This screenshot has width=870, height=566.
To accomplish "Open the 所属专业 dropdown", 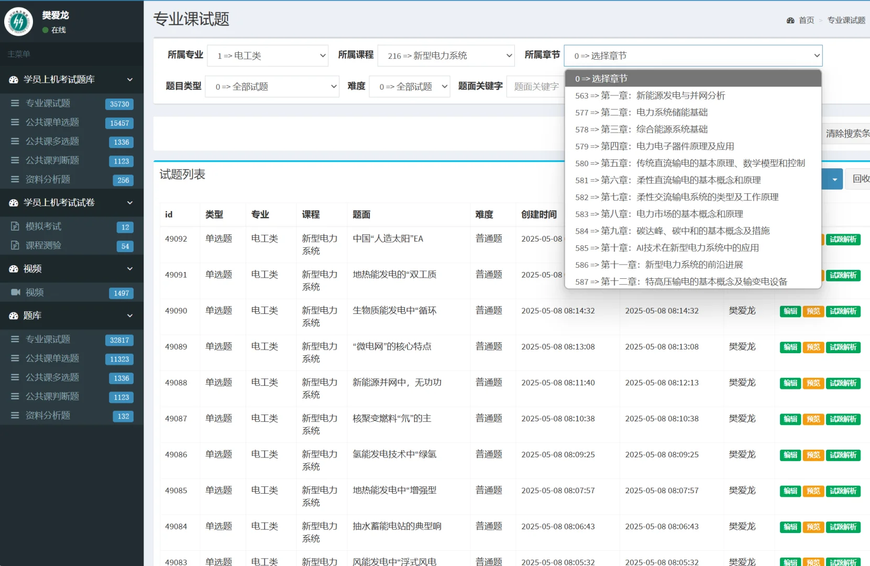I will pyautogui.click(x=268, y=55).
